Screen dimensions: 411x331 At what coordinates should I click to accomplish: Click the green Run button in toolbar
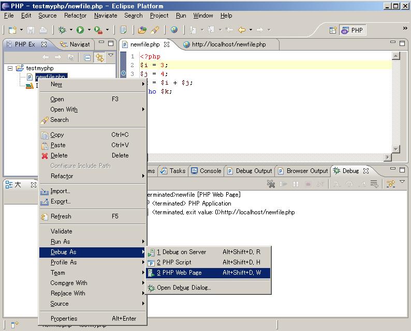tap(80, 30)
